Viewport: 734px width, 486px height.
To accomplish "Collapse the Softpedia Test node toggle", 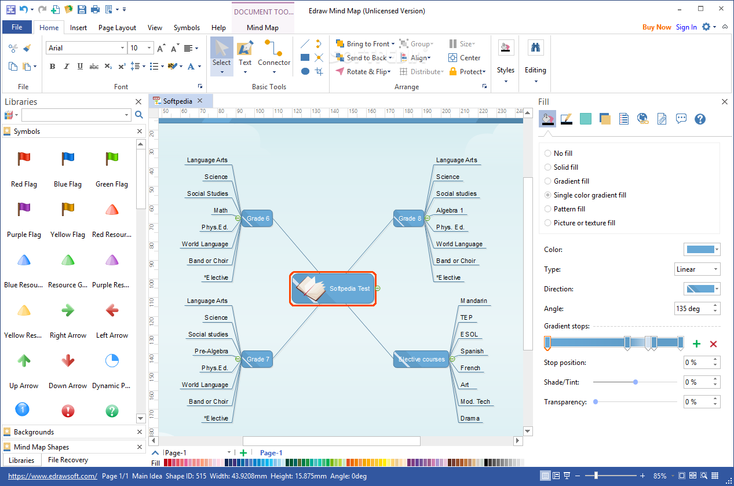I will tap(378, 288).
